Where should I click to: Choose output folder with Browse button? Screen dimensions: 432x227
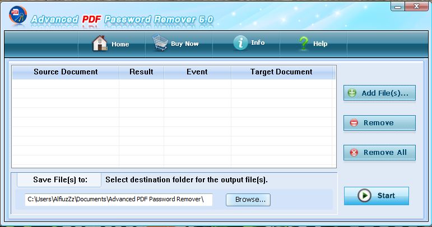248,200
